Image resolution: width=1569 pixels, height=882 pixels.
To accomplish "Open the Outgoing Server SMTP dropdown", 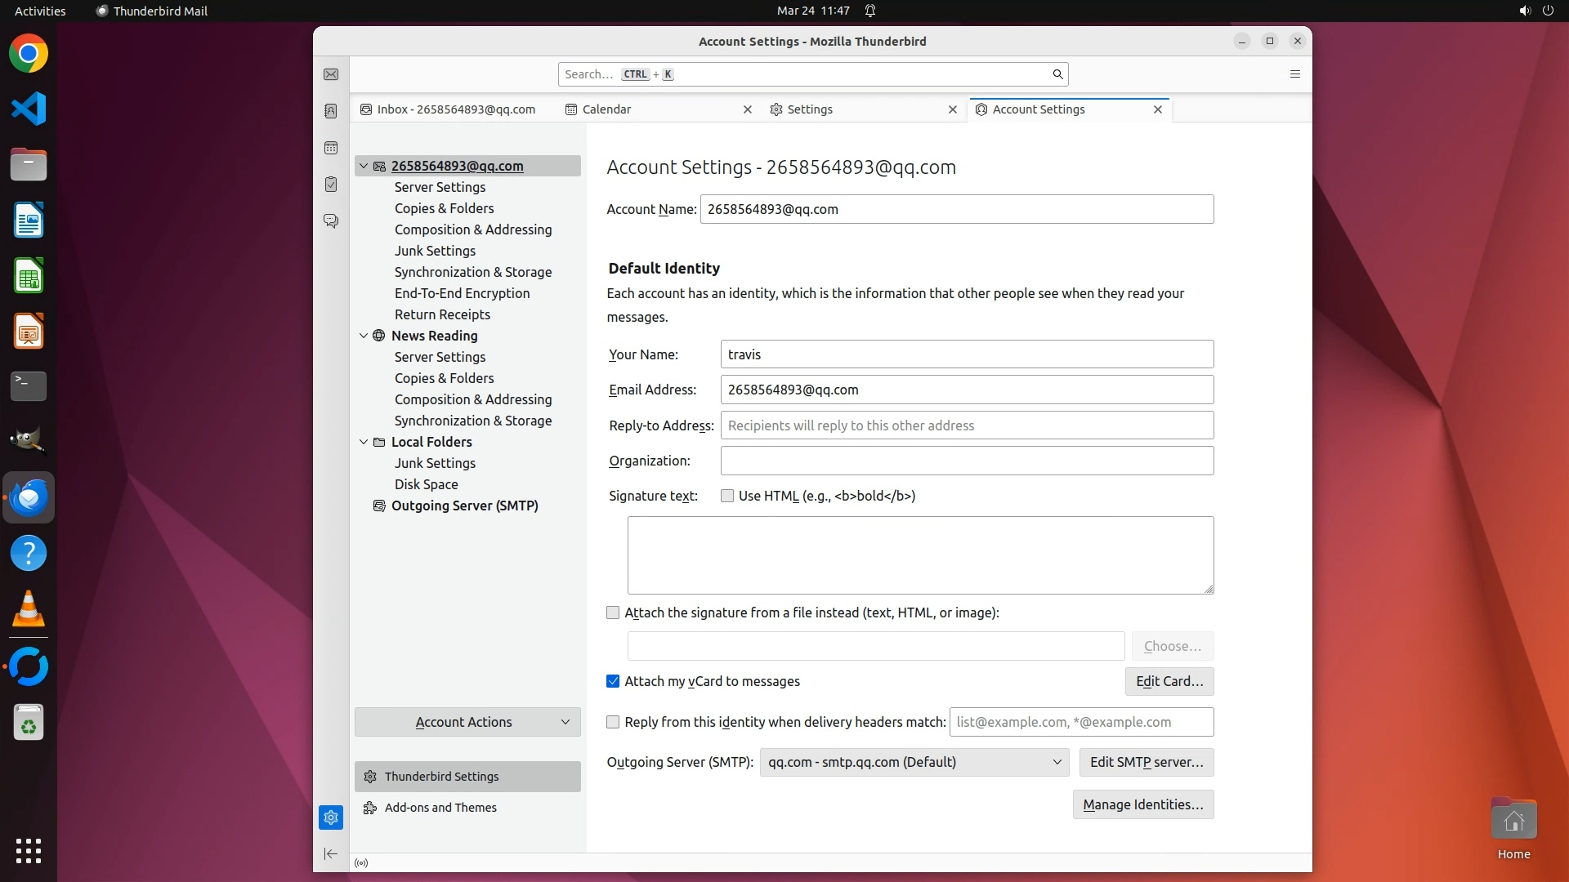I will [x=914, y=762].
